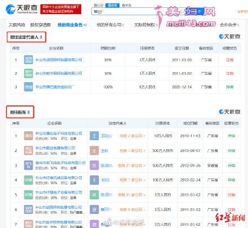
Task: Expand 他有 21 家公司 in row 3
Action: tap(131, 166)
